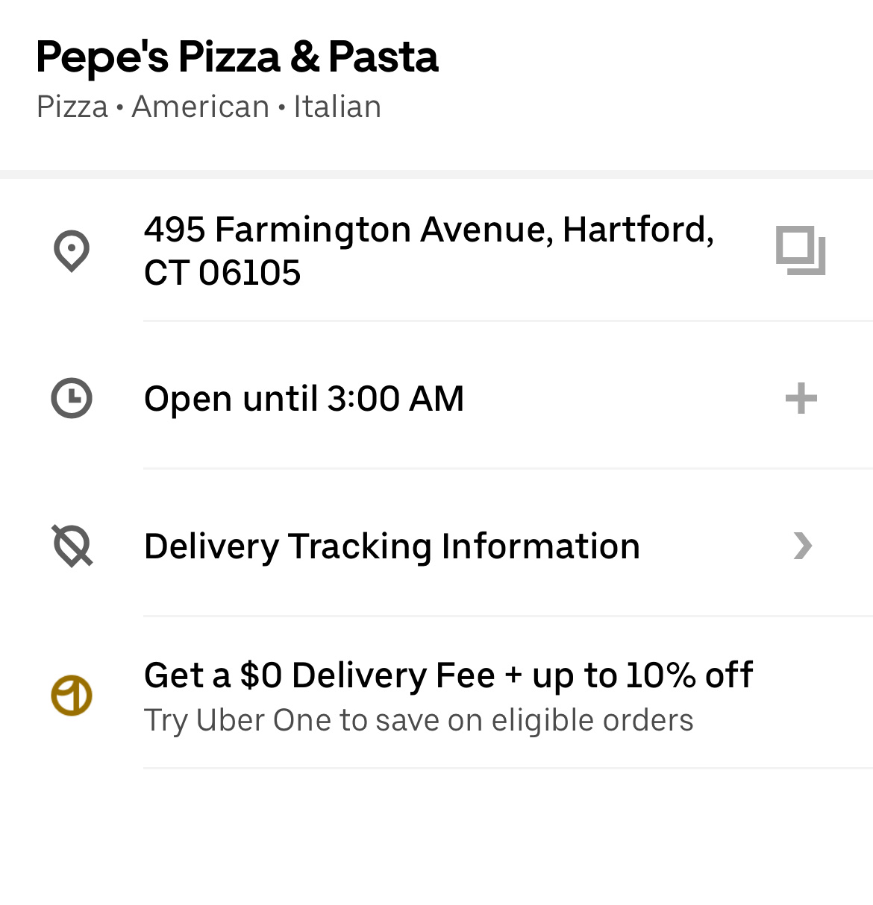This screenshot has width=873, height=905.
Task: Tap "Try Uber One to save on eligible orders"
Action: (x=419, y=720)
